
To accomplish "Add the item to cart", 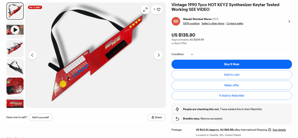I will click(x=231, y=75).
